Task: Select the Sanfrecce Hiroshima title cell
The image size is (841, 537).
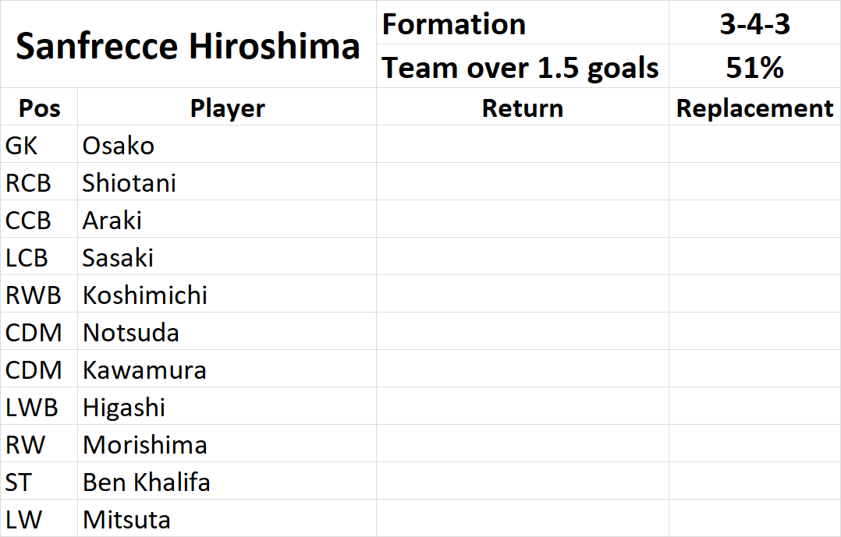Action: tap(188, 44)
